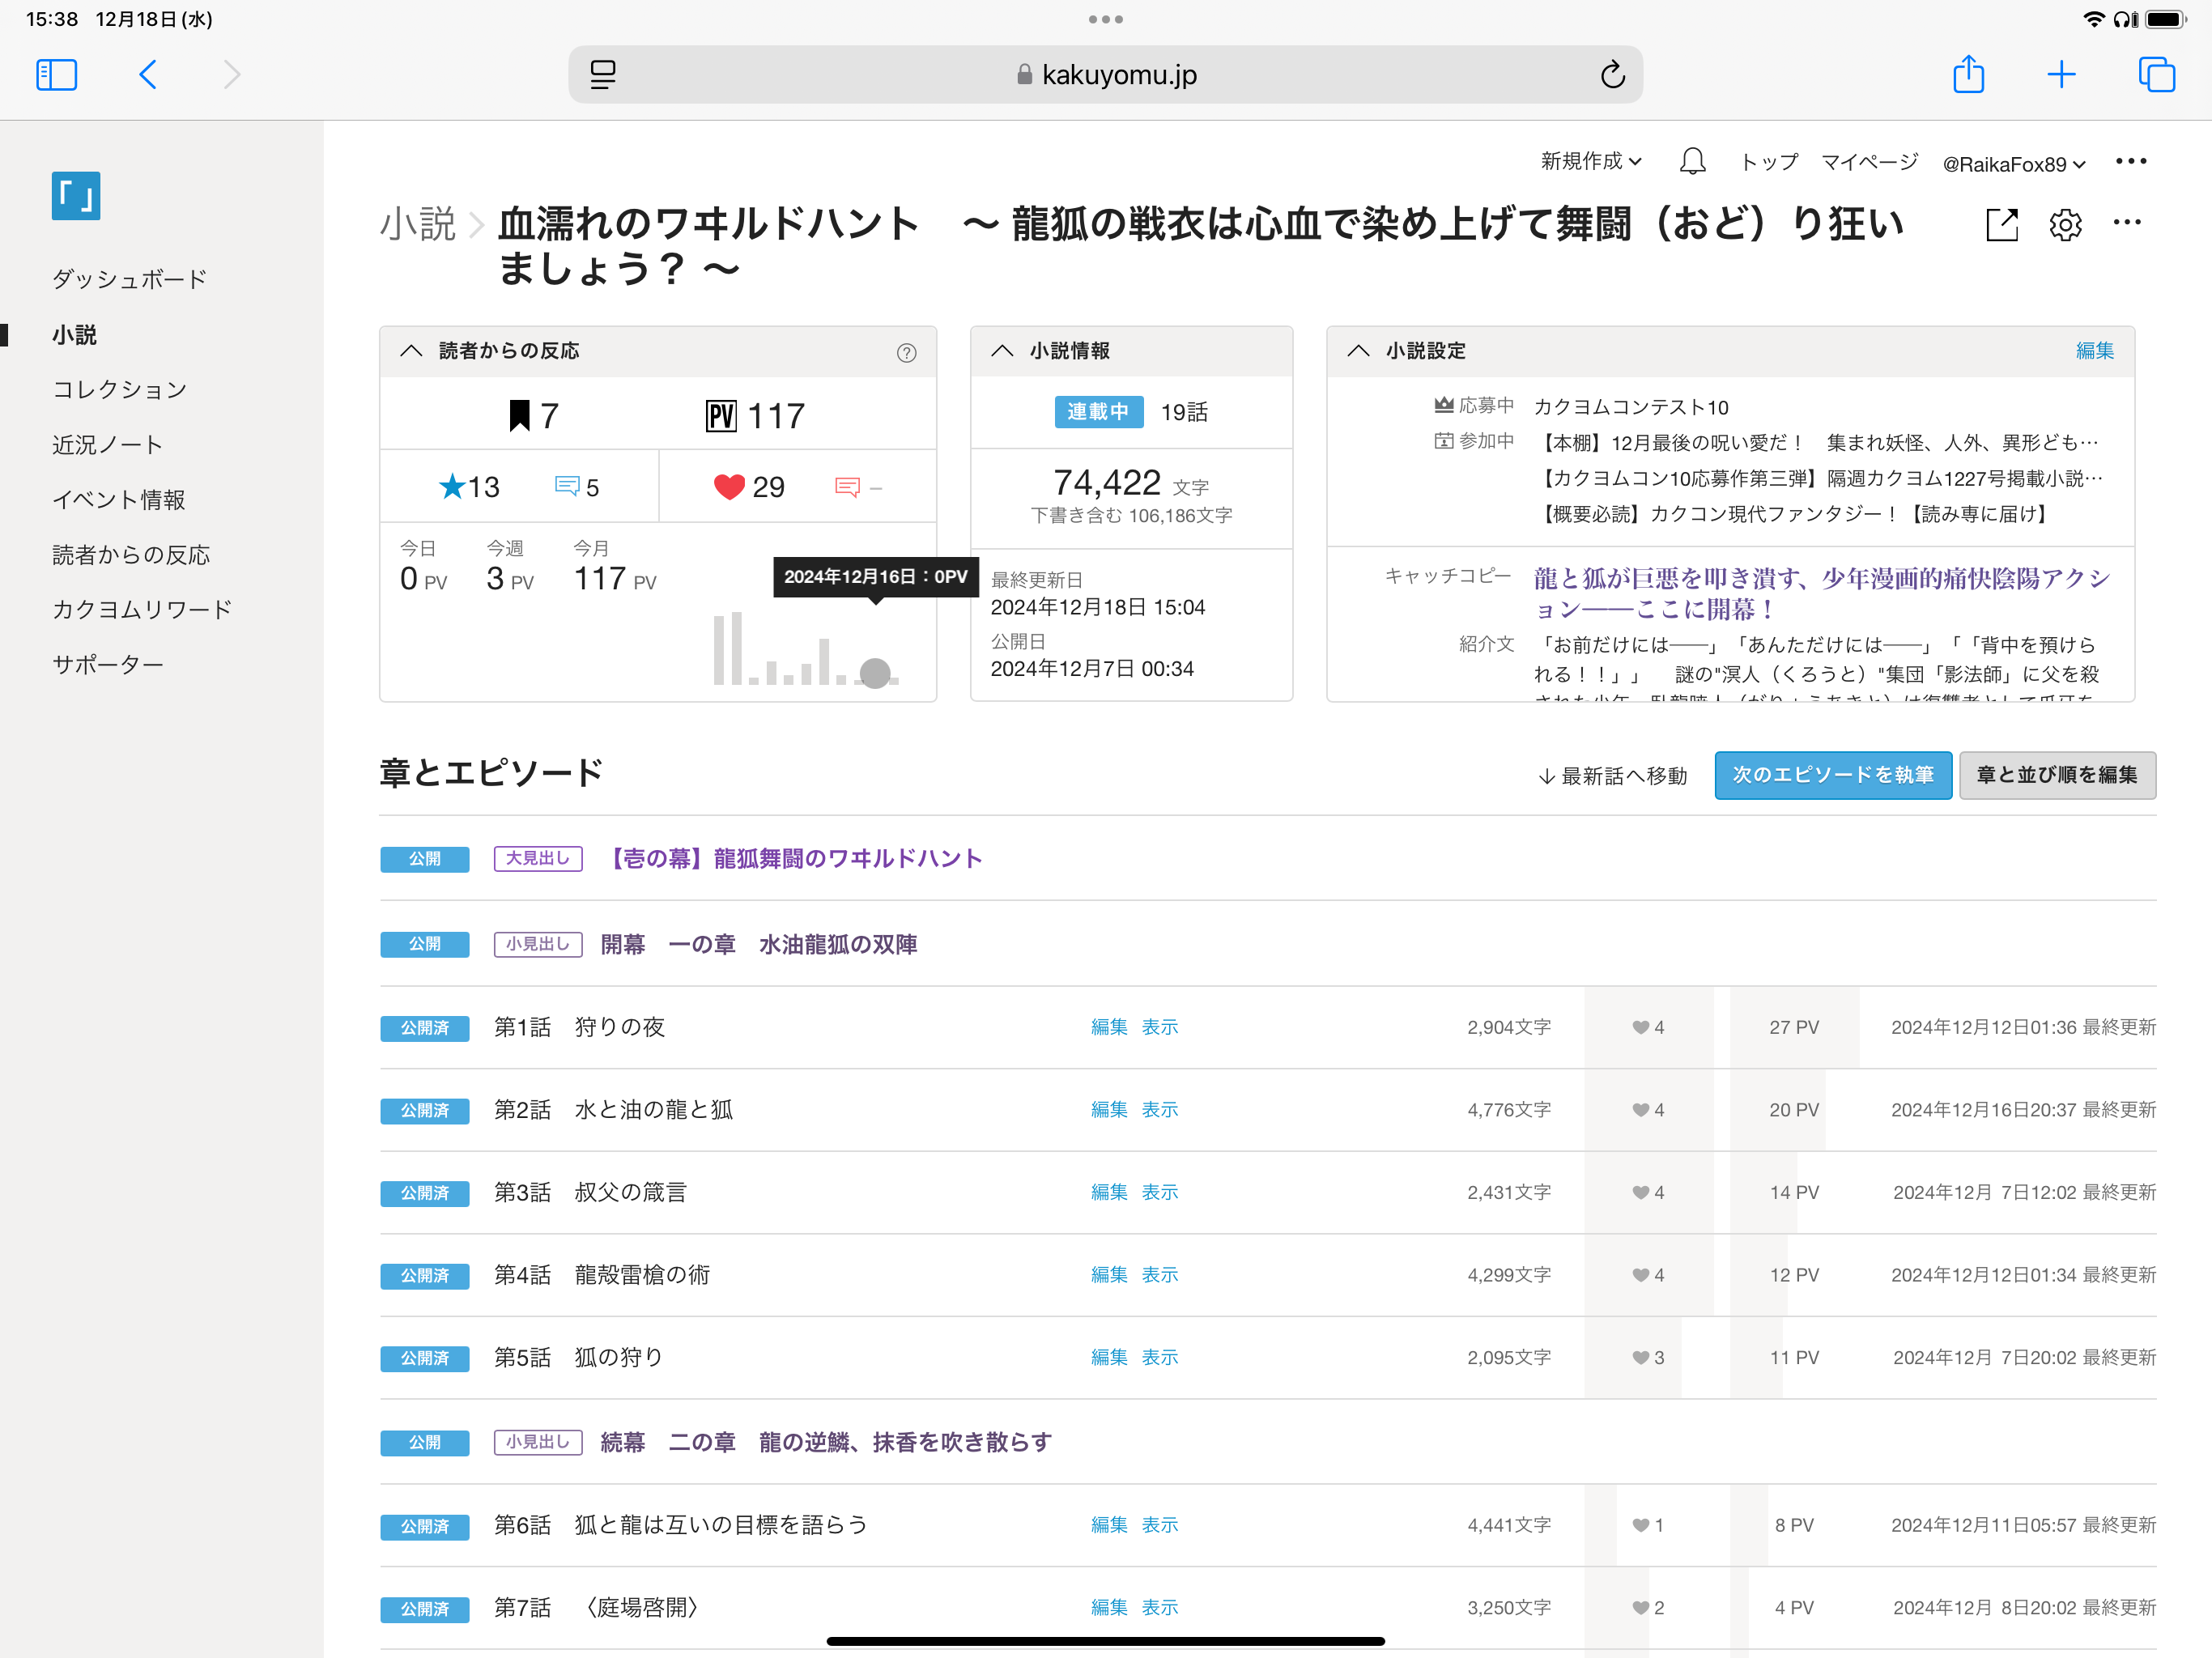Open the @RaikaFox89 account menu
2212x1658 pixels.
click(2013, 164)
